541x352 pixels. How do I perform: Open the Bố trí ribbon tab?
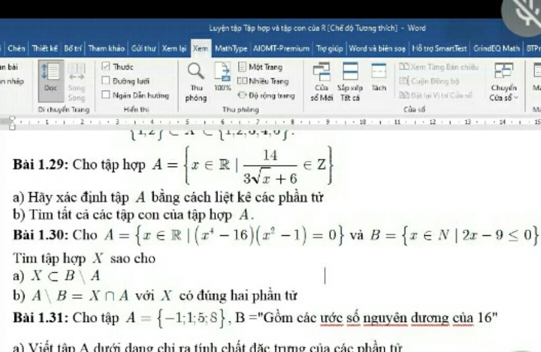pyautogui.click(x=73, y=48)
